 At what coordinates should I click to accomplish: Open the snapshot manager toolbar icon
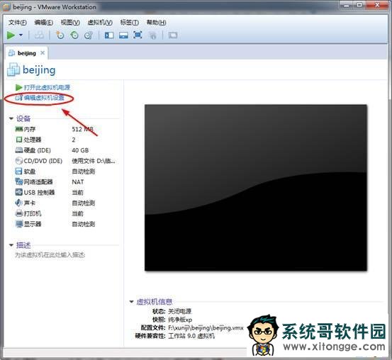tap(89, 35)
